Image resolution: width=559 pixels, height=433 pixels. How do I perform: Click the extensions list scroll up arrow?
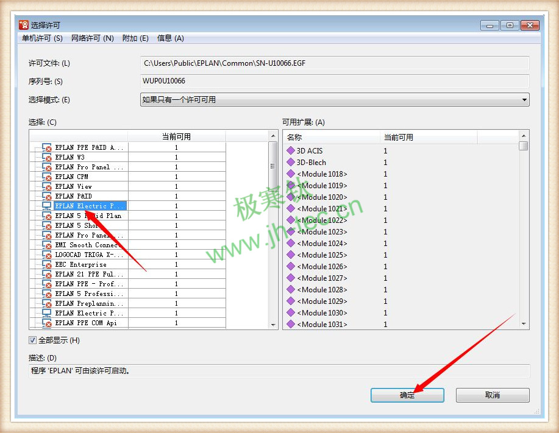(524, 136)
